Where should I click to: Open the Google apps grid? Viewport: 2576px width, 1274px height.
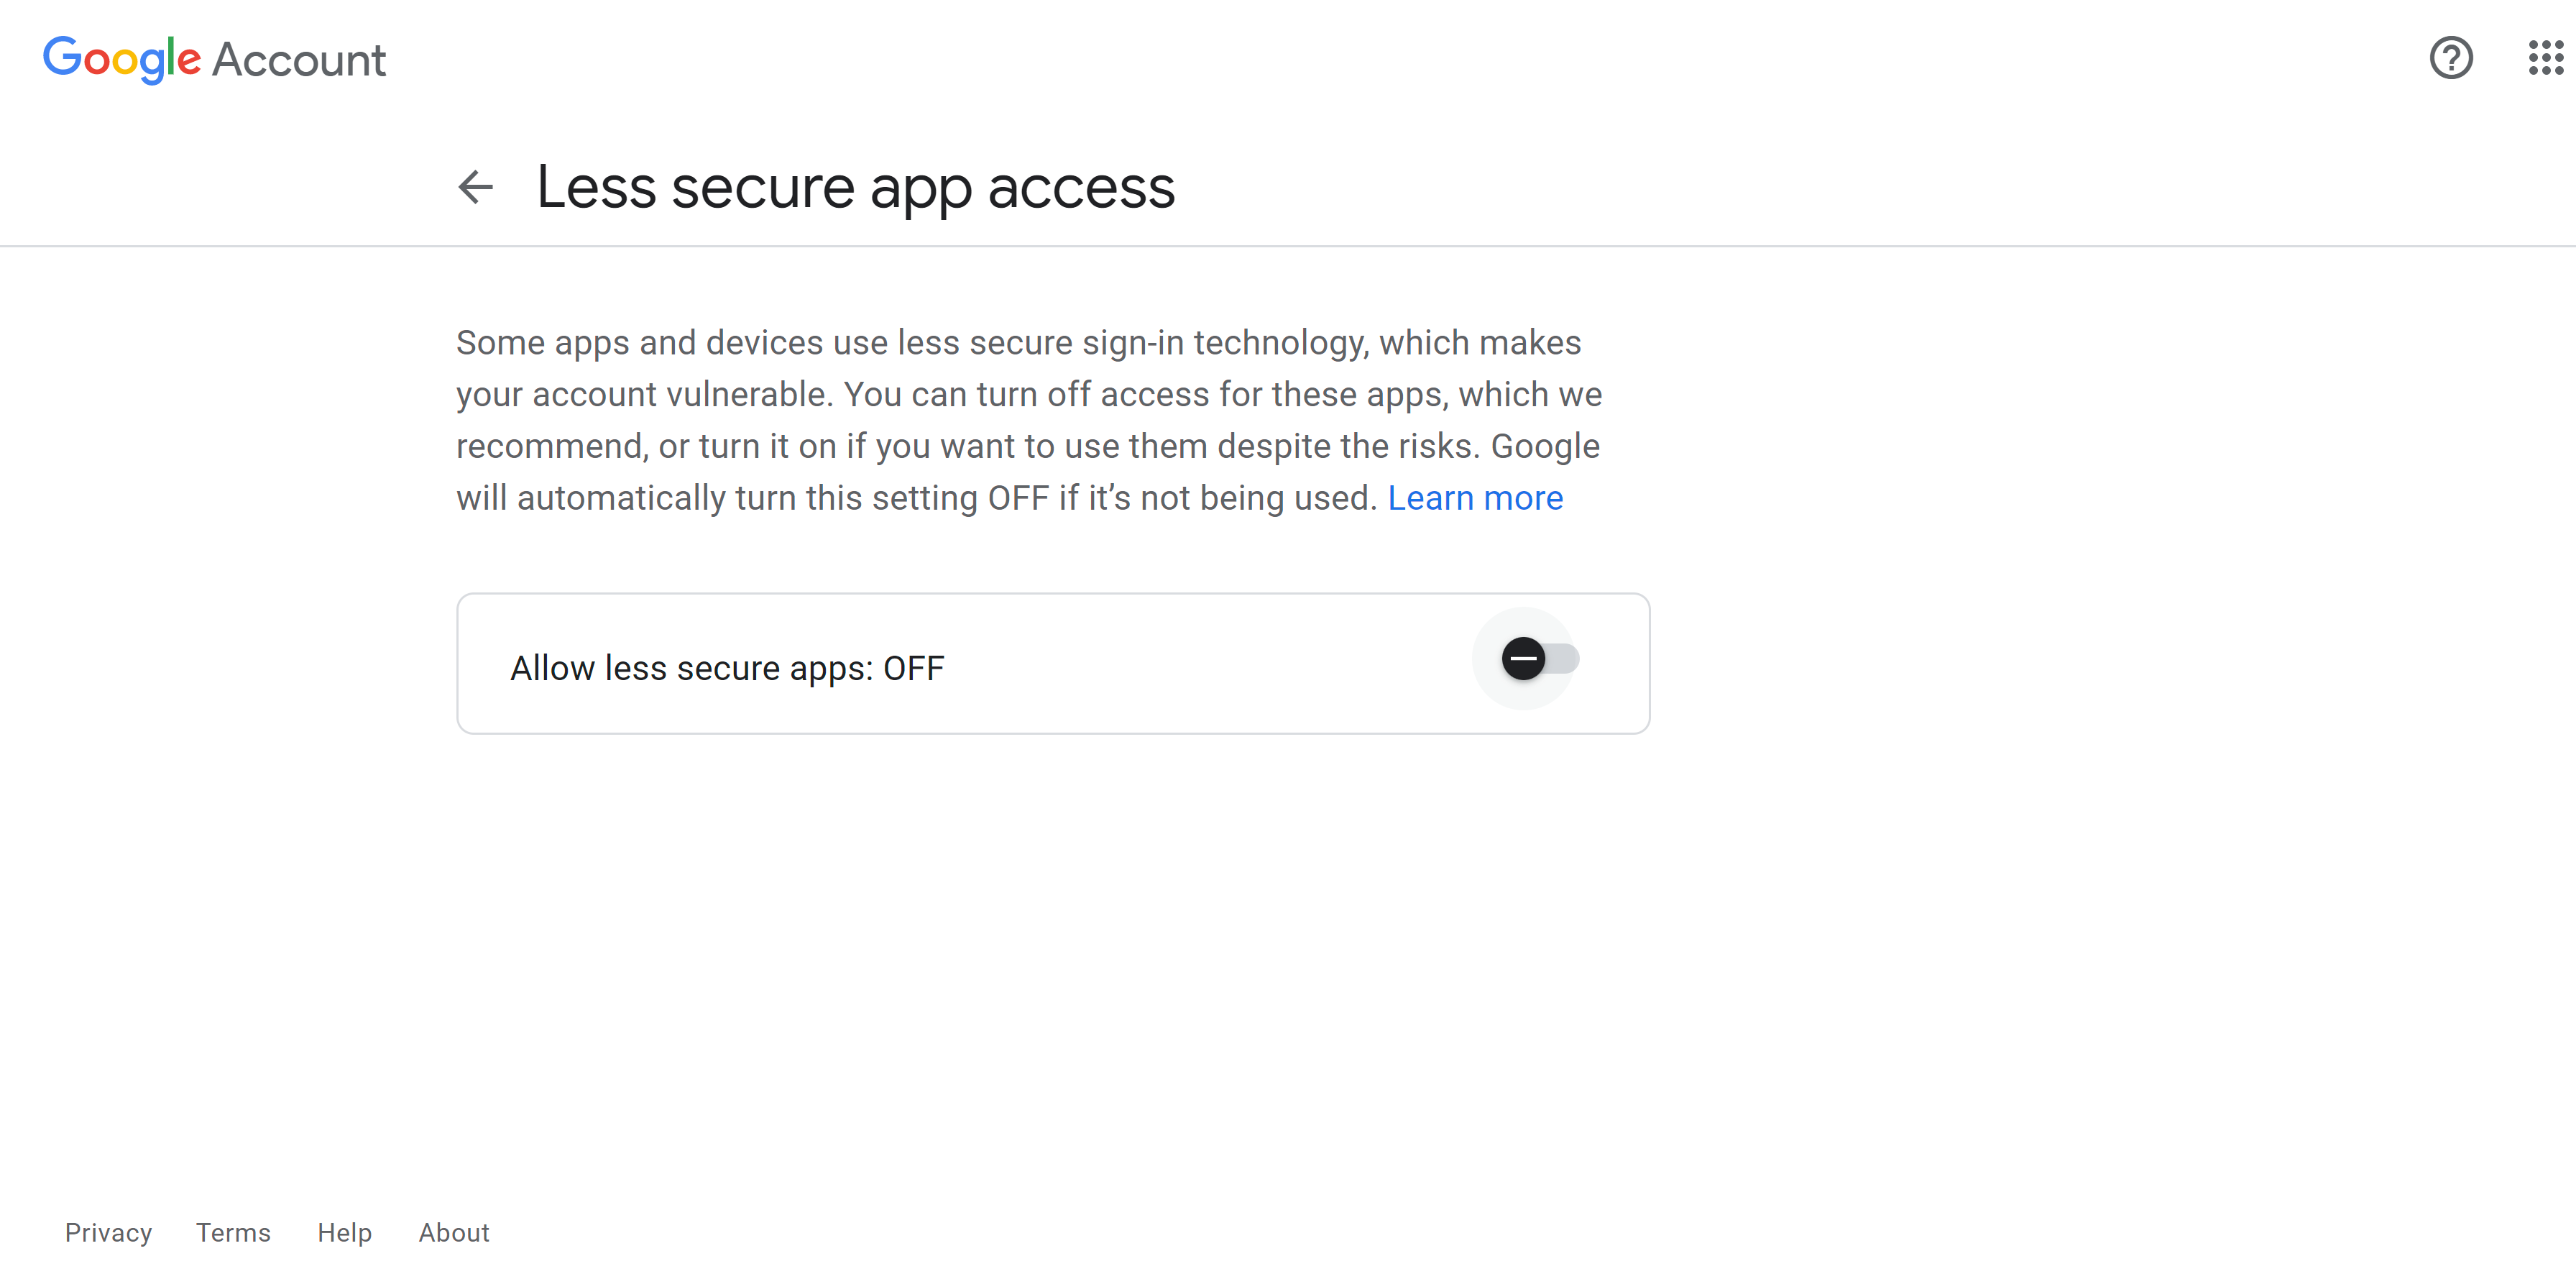2545,58
